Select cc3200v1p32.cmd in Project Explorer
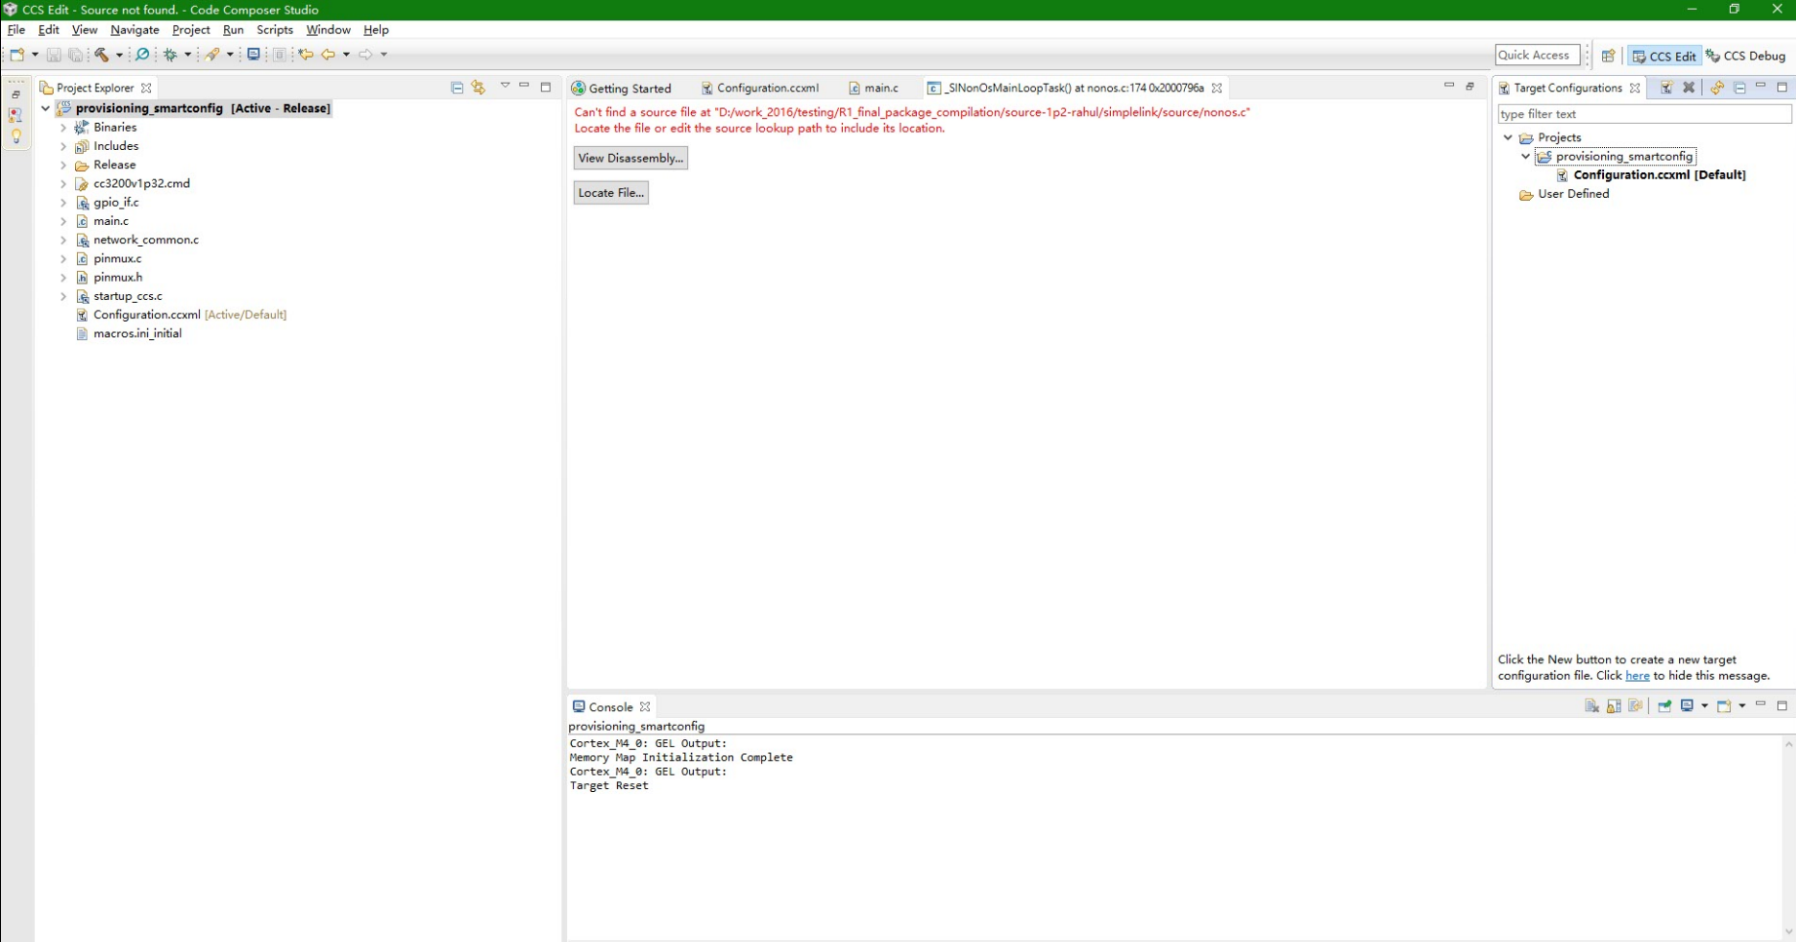This screenshot has height=942, width=1796. click(141, 183)
